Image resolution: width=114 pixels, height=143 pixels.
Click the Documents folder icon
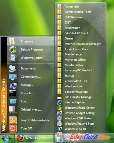point(13,68)
